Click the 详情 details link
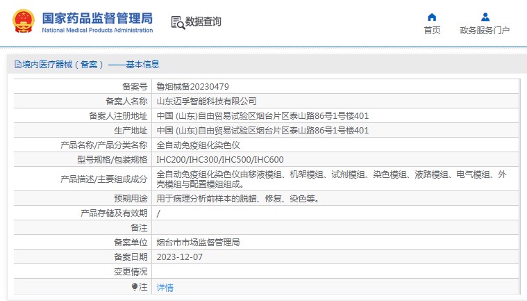 pyautogui.click(x=165, y=288)
